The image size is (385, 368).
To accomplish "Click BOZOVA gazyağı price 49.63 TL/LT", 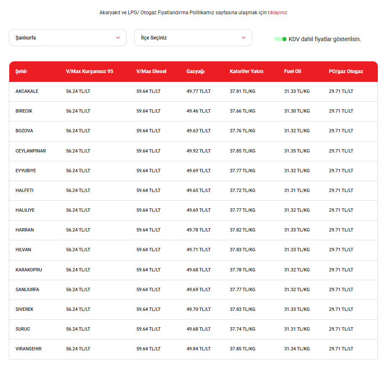I will tap(199, 131).
